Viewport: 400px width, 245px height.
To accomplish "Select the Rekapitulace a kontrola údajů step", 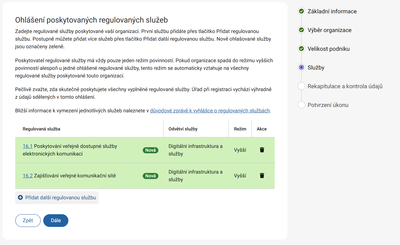I will point(345,86).
